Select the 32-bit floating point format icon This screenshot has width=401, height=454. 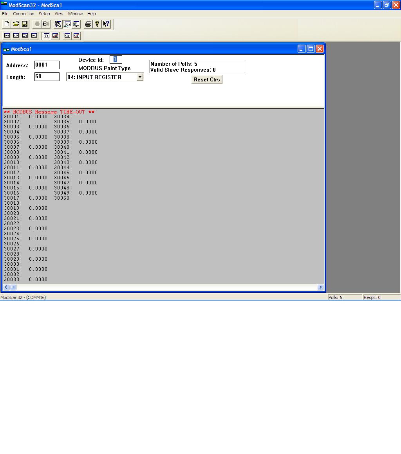click(x=46, y=36)
